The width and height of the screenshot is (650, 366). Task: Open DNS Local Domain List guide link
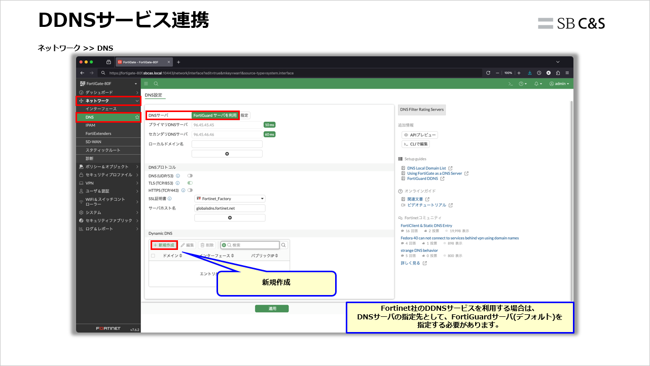click(x=426, y=168)
